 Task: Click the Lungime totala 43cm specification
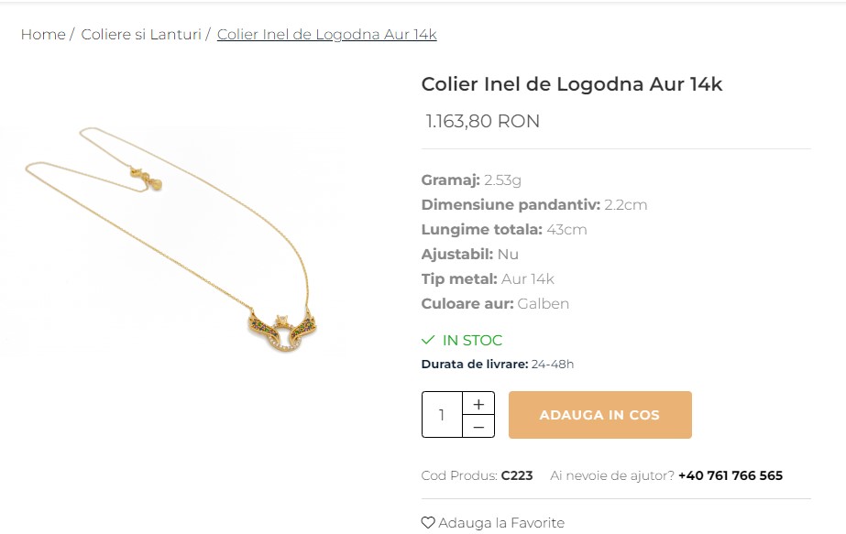(504, 229)
